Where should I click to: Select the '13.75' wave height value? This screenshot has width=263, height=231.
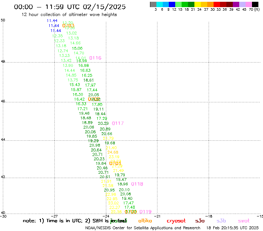(73, 80)
